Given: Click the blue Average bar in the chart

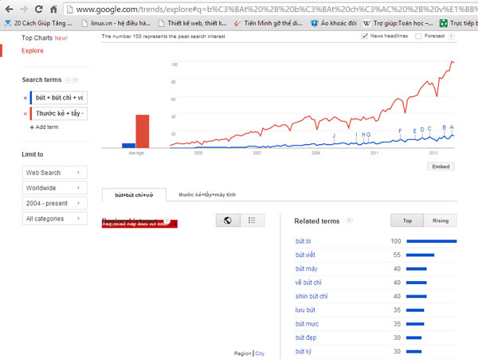Looking at the screenshot, I should pos(128,146).
